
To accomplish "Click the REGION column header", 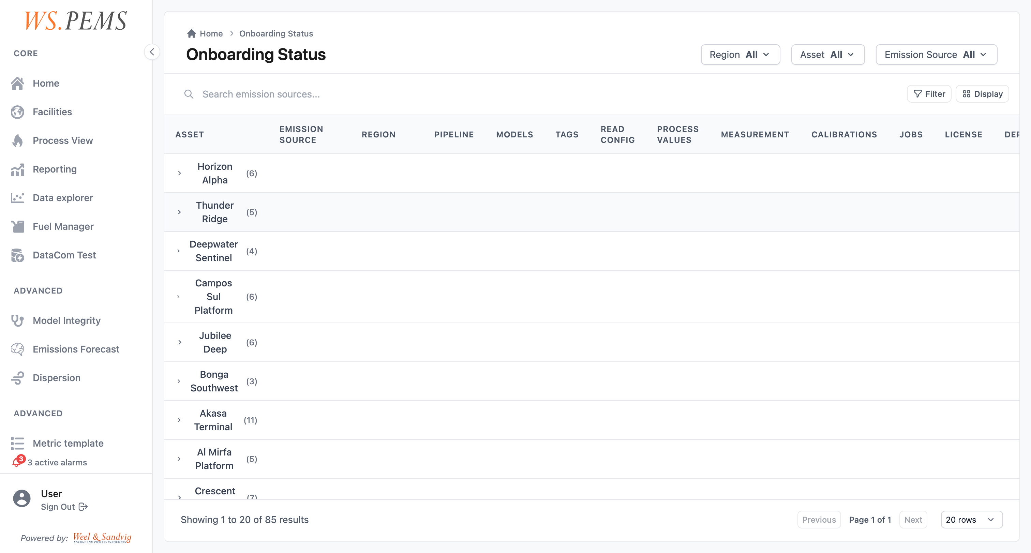I will tap(379, 134).
